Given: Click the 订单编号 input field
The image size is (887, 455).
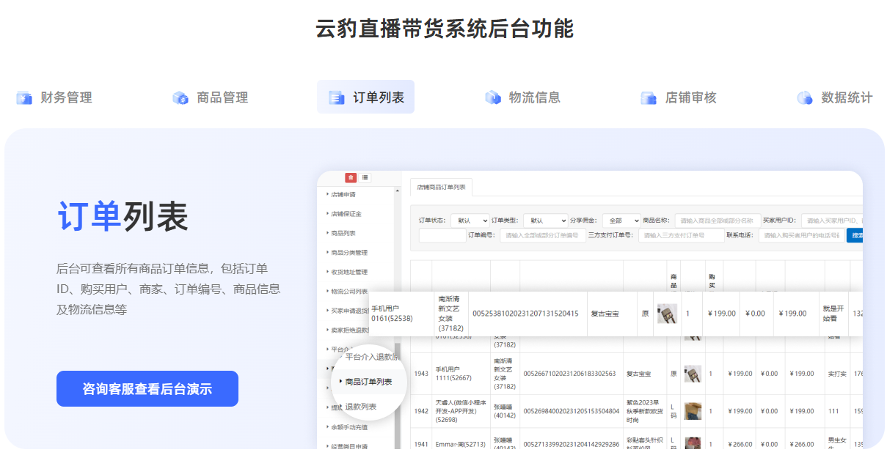Looking at the screenshot, I should tap(543, 235).
